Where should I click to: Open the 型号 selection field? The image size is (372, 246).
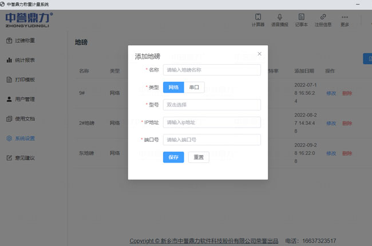point(212,105)
